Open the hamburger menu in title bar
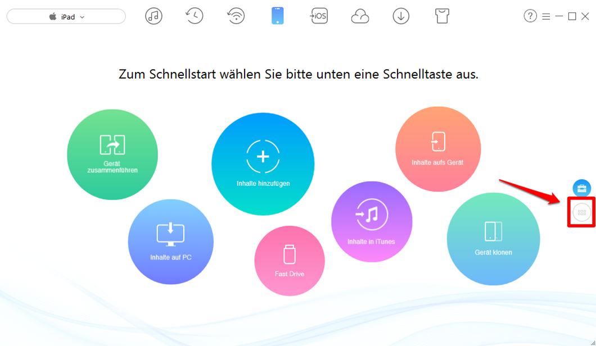 [546, 16]
